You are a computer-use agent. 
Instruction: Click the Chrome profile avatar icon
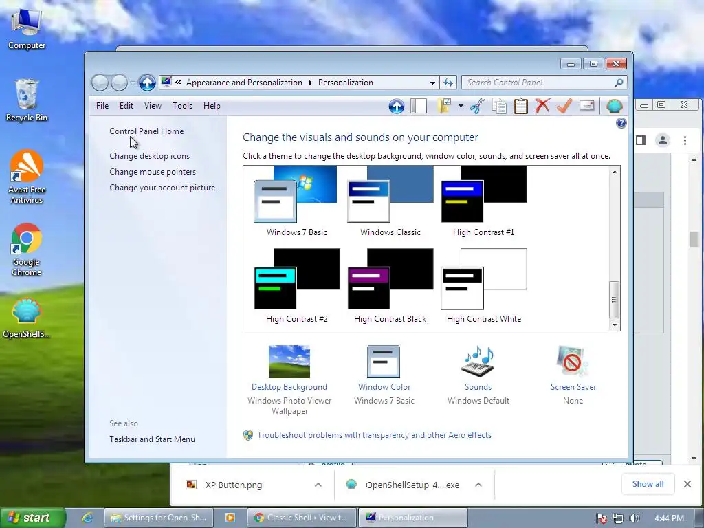point(662,140)
